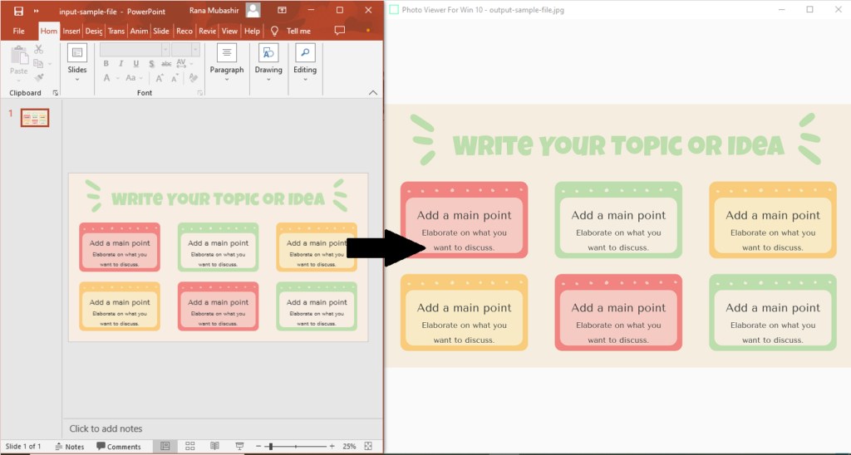The image size is (851, 455).
Task: Click the Tell me lightbulb icon
Action: point(275,31)
